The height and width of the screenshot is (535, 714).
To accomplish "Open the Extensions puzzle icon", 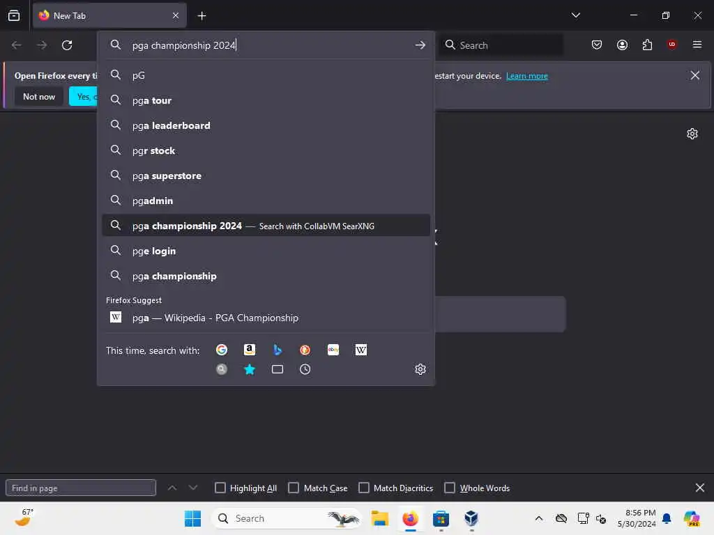I will point(647,45).
